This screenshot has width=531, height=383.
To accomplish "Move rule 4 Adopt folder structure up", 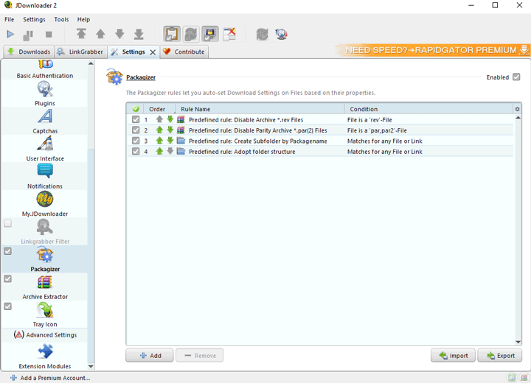I will 159,151.
